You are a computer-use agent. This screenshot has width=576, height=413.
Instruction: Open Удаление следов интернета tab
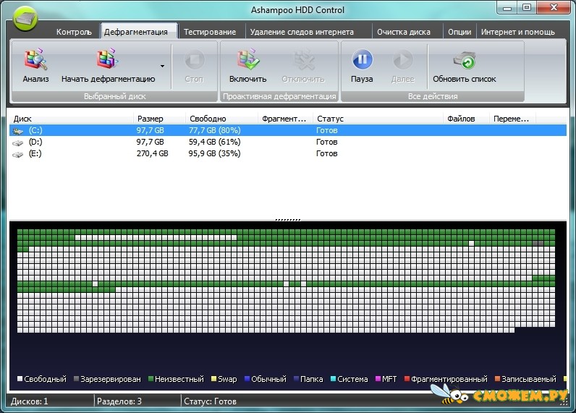click(302, 32)
